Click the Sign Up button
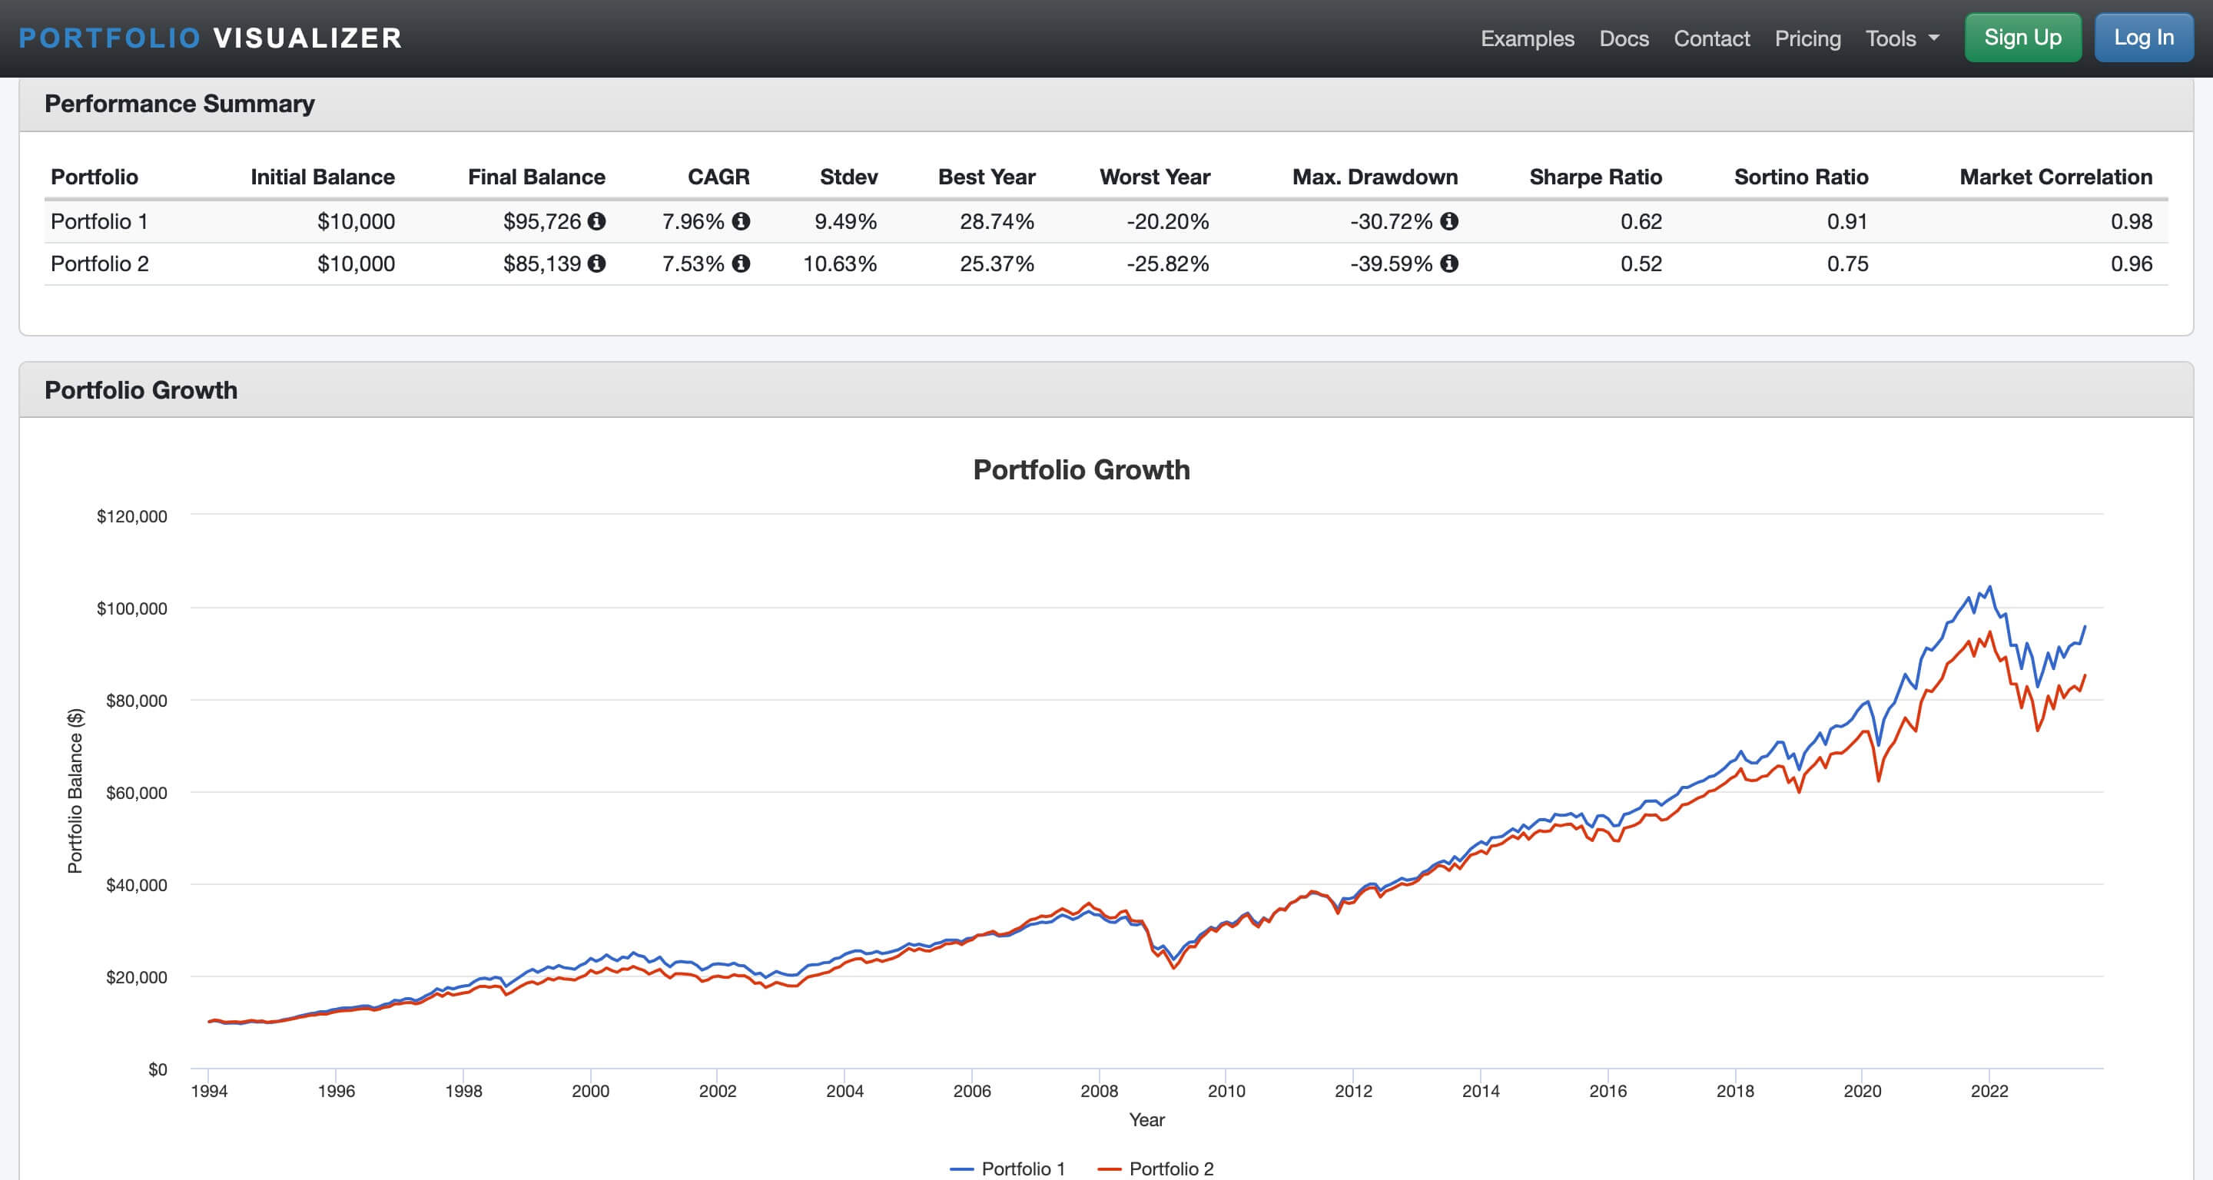 point(2022,37)
